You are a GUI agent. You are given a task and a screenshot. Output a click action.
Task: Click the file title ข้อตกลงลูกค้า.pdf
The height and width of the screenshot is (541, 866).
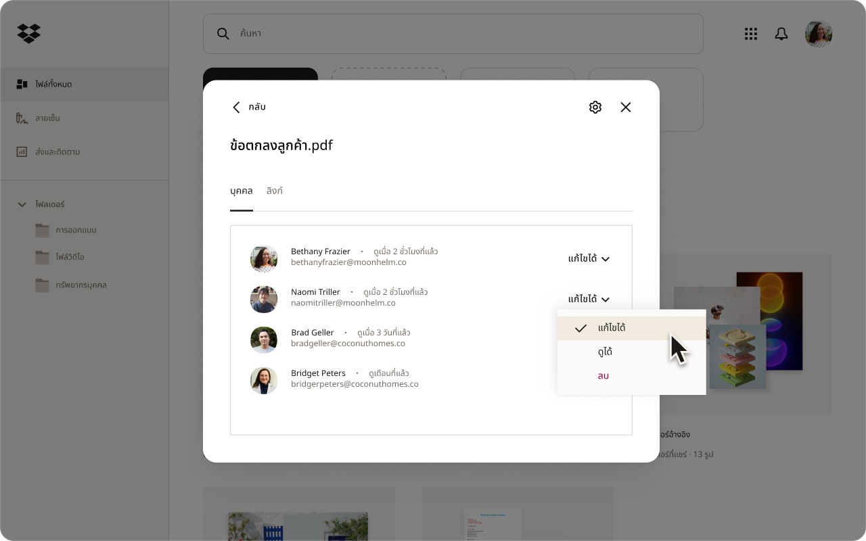pyautogui.click(x=281, y=145)
